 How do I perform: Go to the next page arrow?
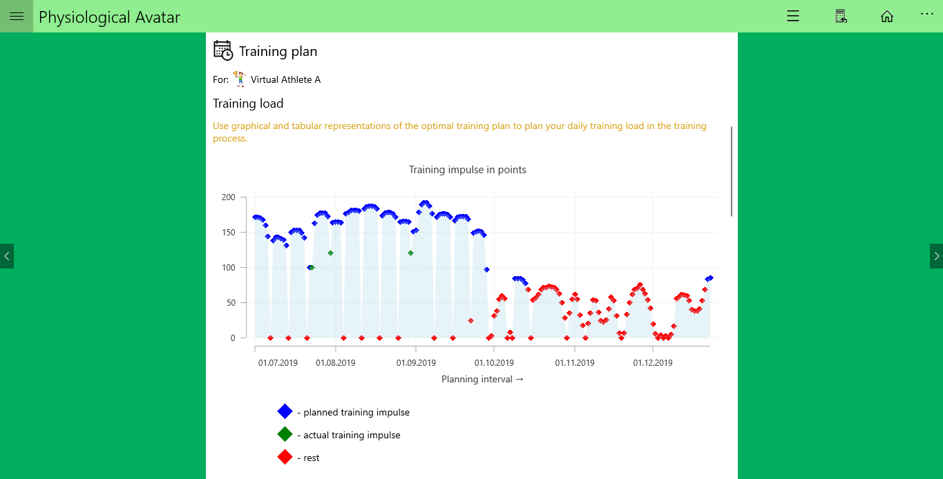point(936,256)
